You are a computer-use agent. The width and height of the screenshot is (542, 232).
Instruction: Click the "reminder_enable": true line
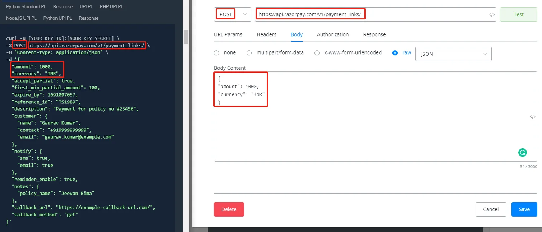pyautogui.click(x=45, y=179)
